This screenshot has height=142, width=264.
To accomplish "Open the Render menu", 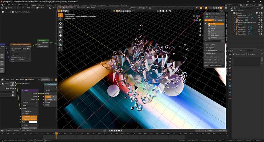I will click(14, 5).
